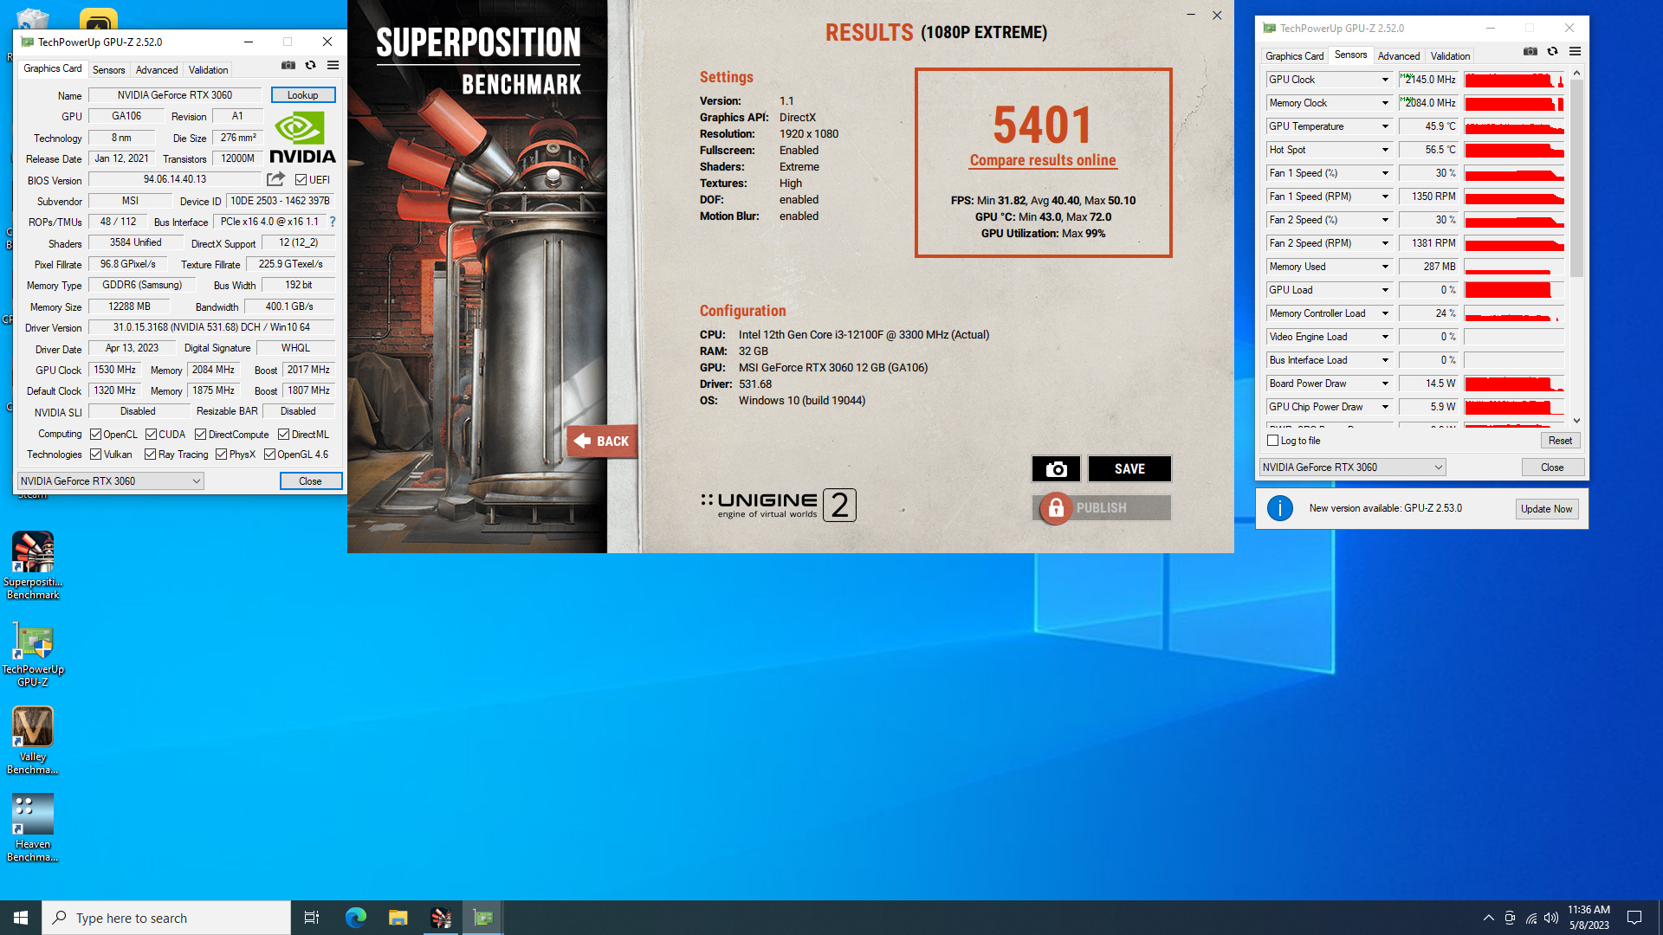The width and height of the screenshot is (1663, 935).
Task: Toggle PhysX checkbox
Action: coord(221,455)
